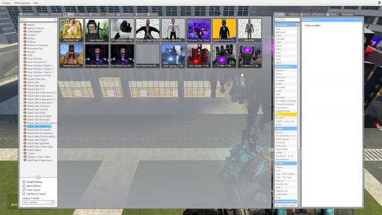Select the Balloons tool
382x215 pixels.
(285, 70)
